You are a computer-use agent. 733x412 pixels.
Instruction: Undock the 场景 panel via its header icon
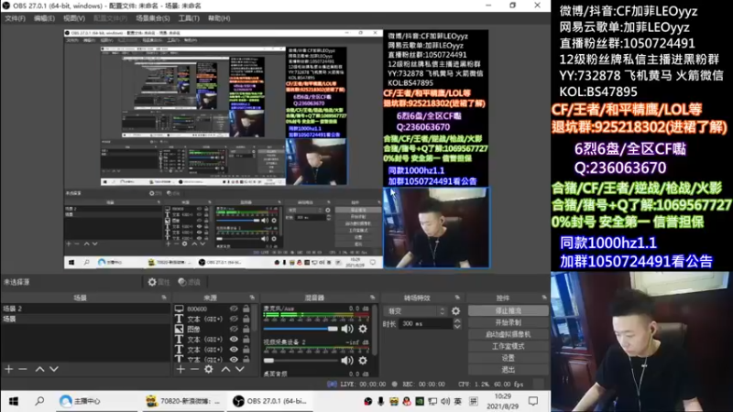tap(164, 297)
